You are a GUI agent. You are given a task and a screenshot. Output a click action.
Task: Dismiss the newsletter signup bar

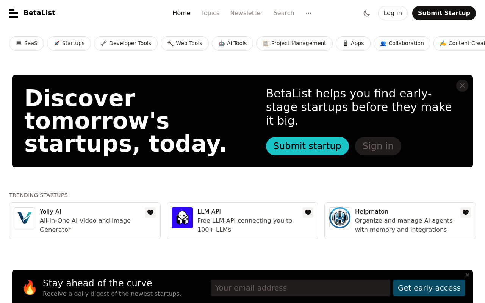[468, 275]
